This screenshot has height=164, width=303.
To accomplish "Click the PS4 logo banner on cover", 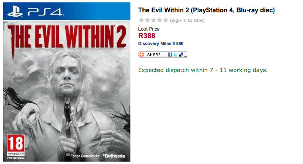I will [x=35, y=11].
